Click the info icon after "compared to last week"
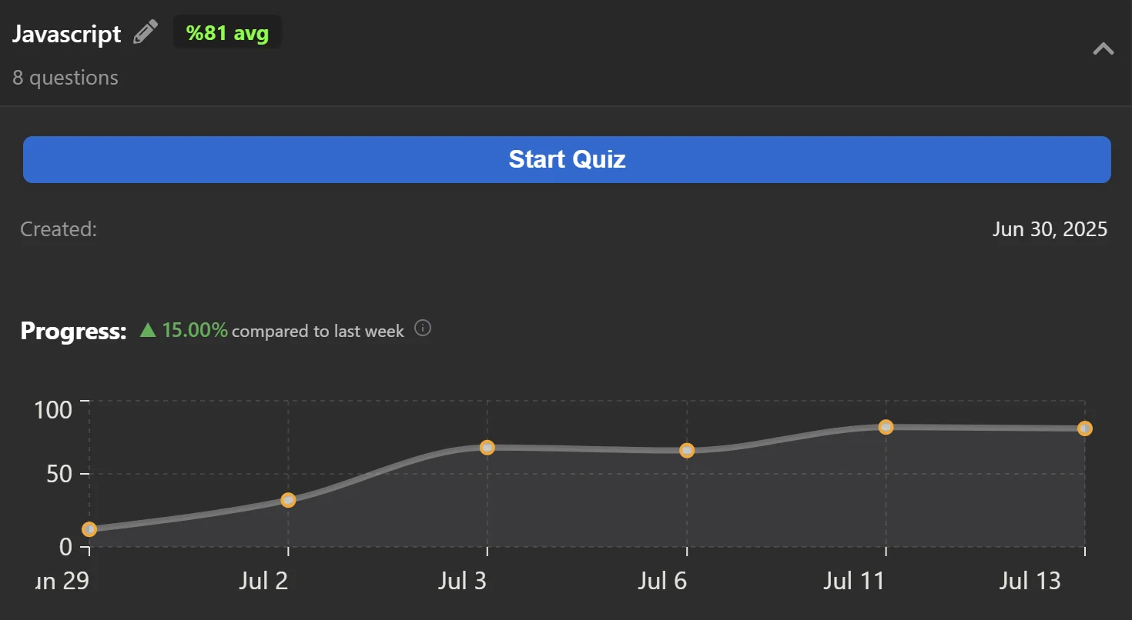Screen dimensions: 1132x620 423,328
